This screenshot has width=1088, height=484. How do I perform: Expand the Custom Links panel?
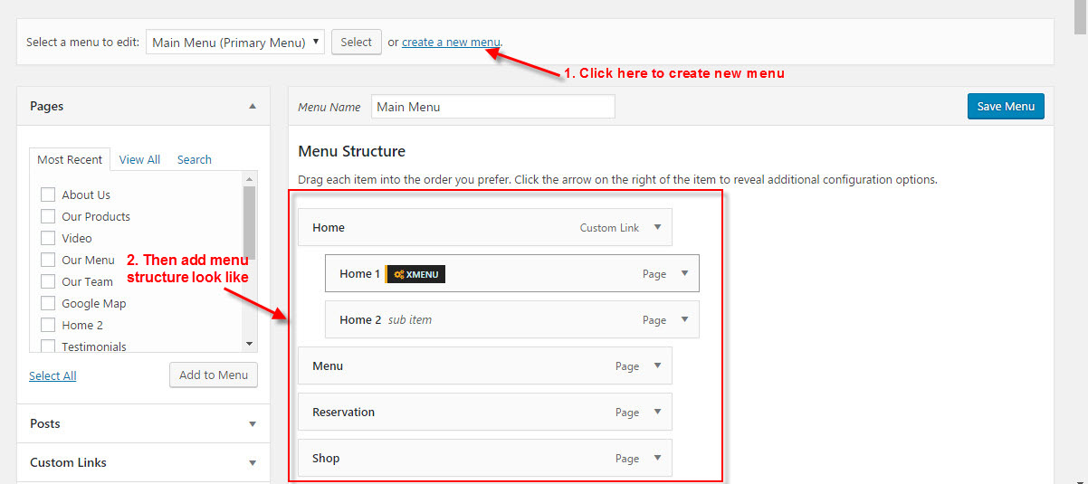(253, 462)
